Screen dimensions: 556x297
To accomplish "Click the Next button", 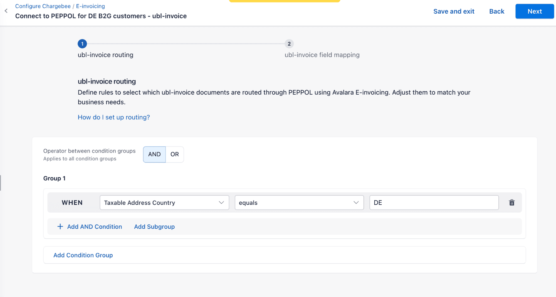I will (x=534, y=11).
